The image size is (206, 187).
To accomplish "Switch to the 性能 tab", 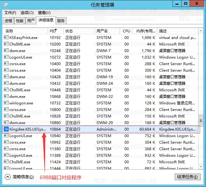I will click(19, 21).
